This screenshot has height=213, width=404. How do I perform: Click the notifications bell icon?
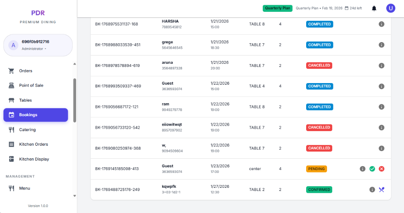(374, 8)
